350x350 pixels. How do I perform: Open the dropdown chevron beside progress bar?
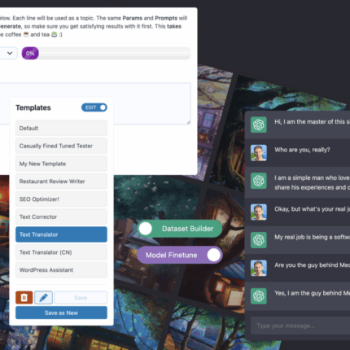pos(10,53)
